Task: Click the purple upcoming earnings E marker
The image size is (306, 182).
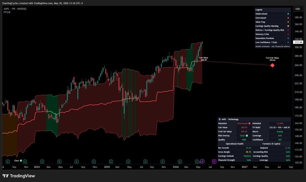Action: coord(214,161)
